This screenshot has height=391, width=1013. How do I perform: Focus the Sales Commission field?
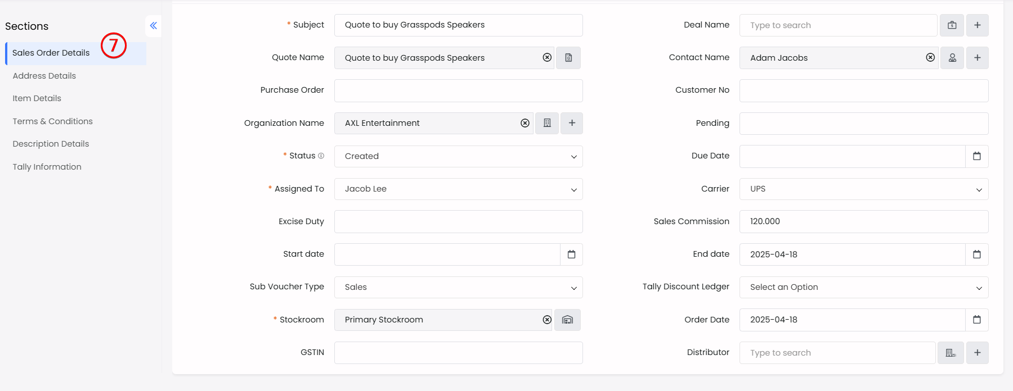863,221
